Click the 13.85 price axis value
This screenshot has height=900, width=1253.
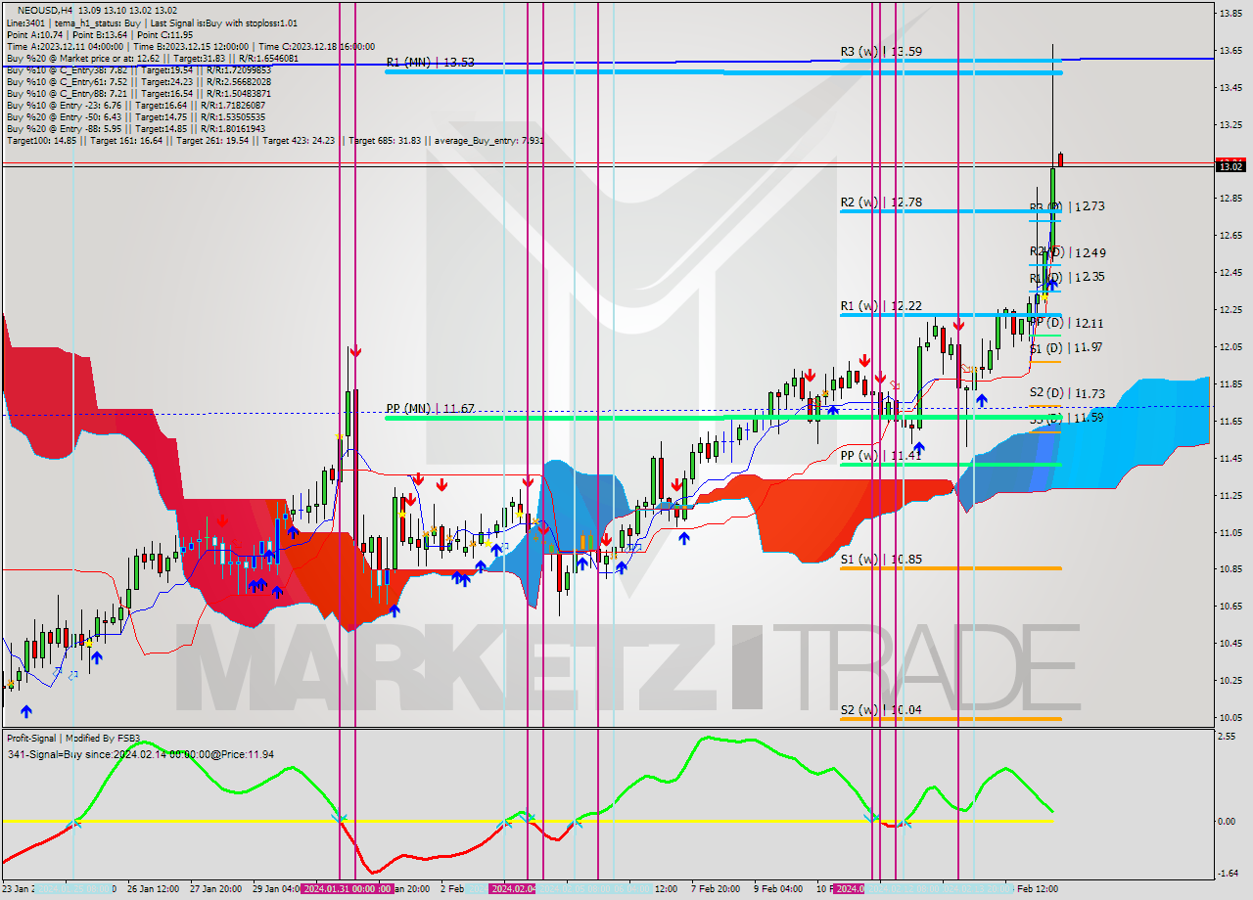pos(1230,13)
